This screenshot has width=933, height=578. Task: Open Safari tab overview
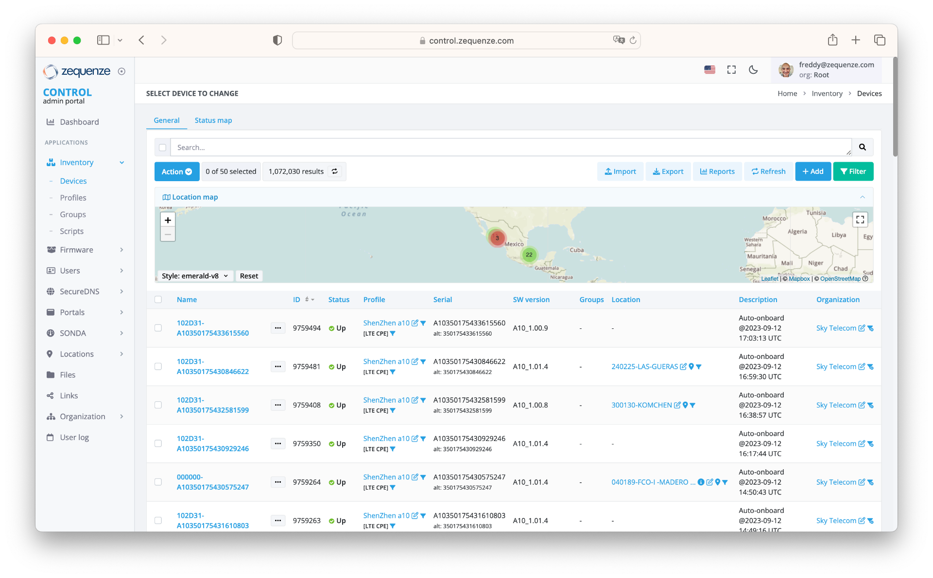tap(879, 40)
